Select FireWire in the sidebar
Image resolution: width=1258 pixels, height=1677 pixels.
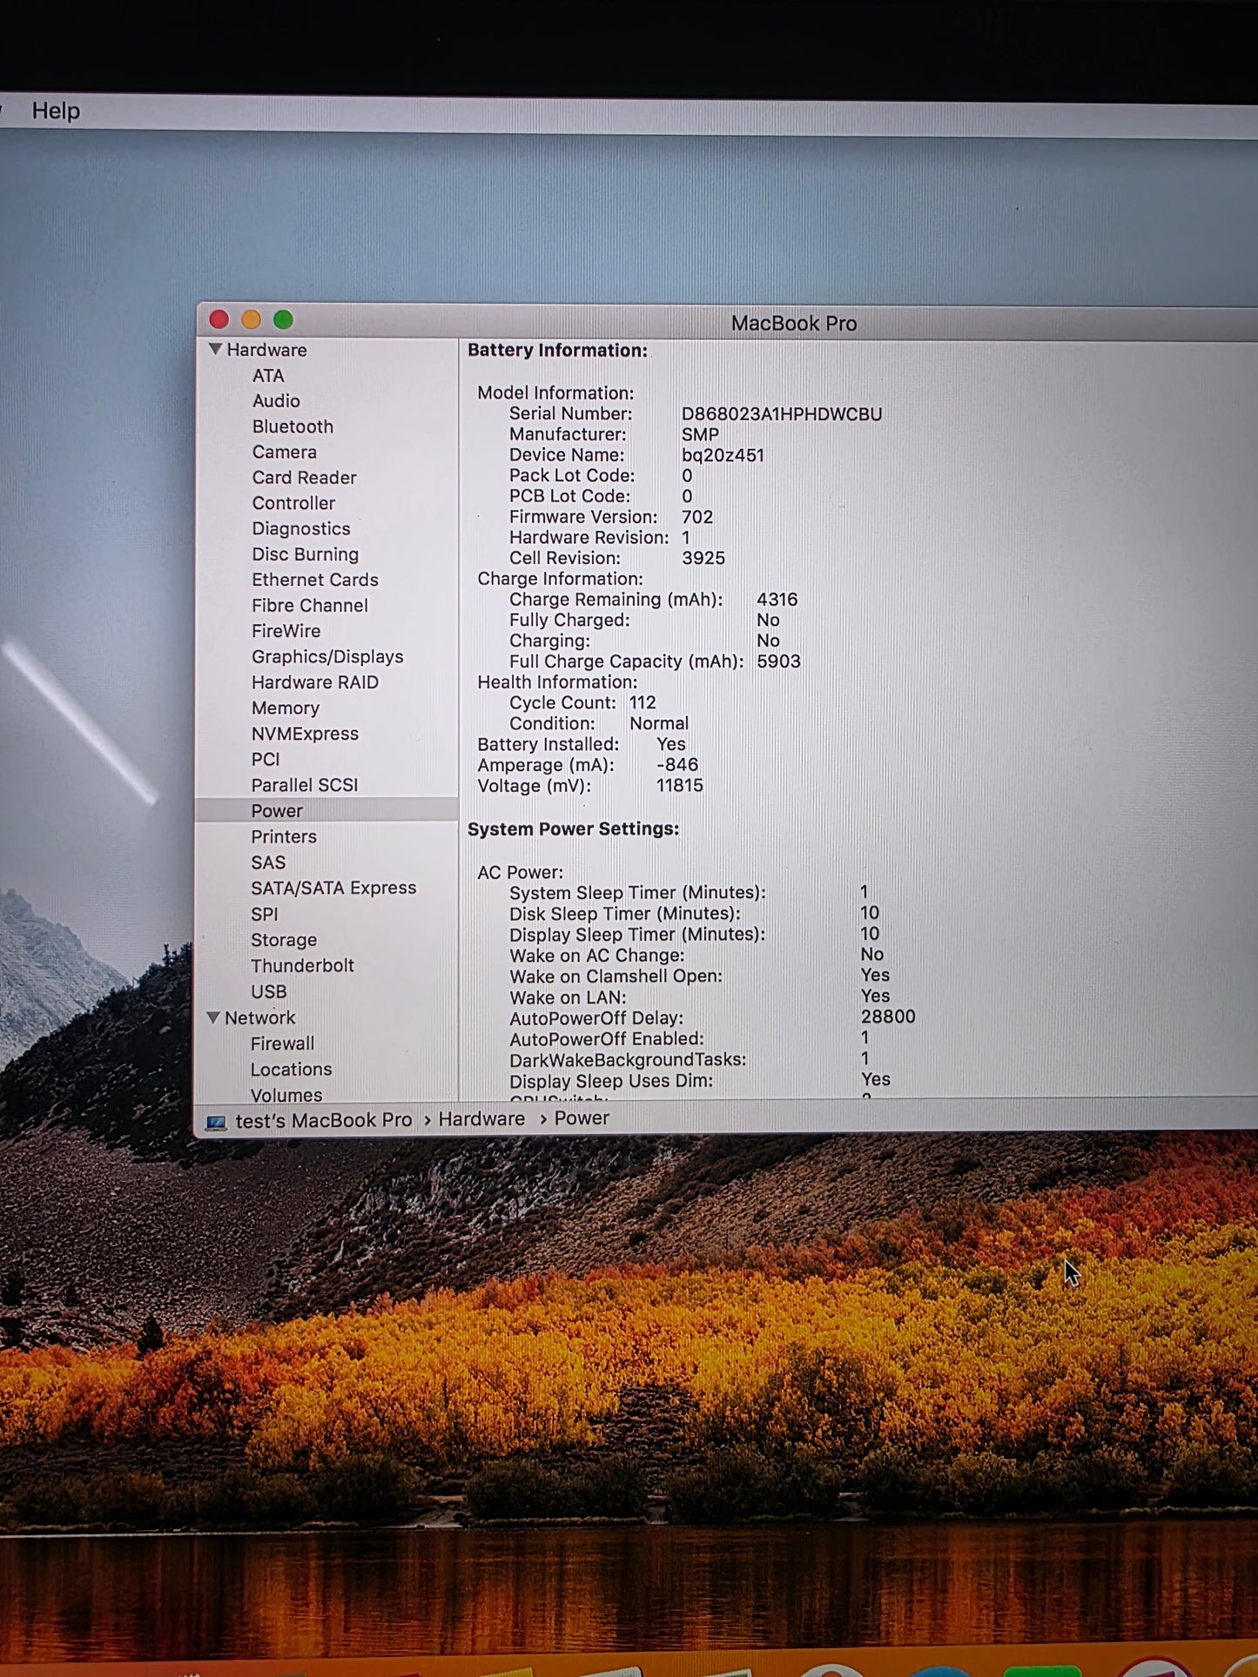(x=286, y=631)
